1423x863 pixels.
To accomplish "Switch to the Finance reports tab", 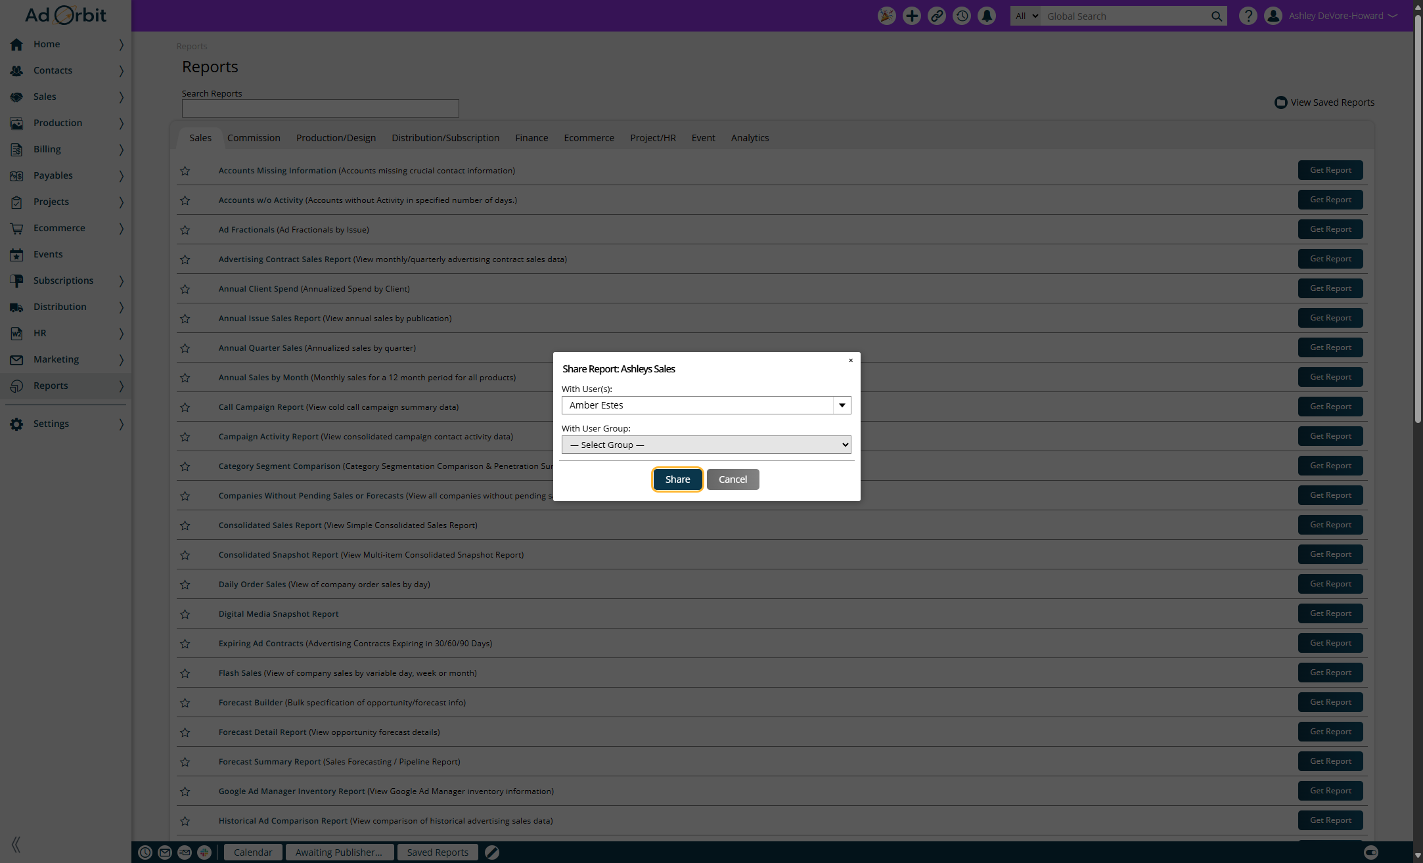I will (x=531, y=138).
